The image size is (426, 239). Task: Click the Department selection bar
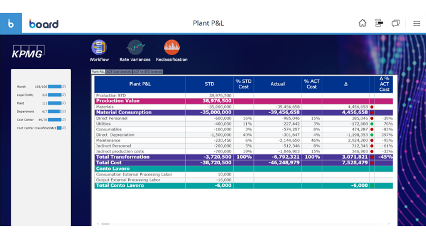point(55,112)
